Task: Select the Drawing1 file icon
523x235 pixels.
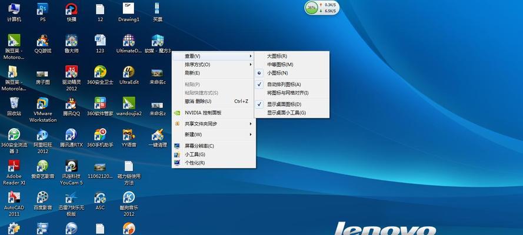Action: [x=128, y=9]
